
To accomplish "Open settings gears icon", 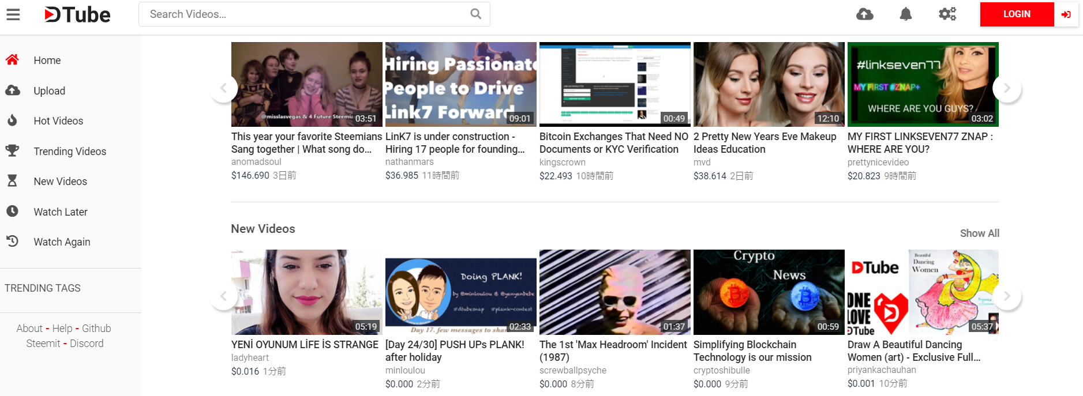I will pyautogui.click(x=947, y=14).
